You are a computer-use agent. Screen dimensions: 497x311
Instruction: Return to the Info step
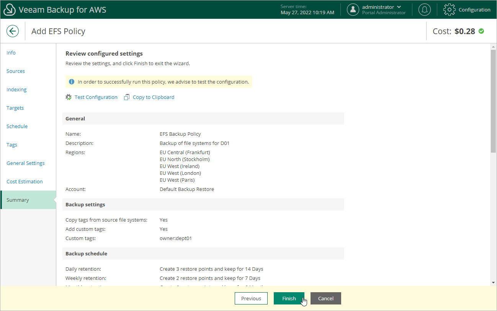(x=11, y=53)
